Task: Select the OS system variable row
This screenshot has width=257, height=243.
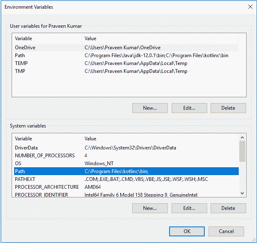Action: (18, 164)
